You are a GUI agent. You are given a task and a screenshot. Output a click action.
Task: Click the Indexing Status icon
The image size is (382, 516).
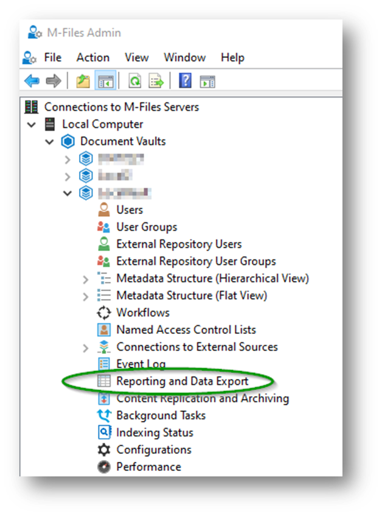click(x=104, y=433)
